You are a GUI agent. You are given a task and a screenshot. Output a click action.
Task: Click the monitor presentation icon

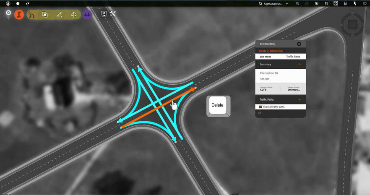104,14
